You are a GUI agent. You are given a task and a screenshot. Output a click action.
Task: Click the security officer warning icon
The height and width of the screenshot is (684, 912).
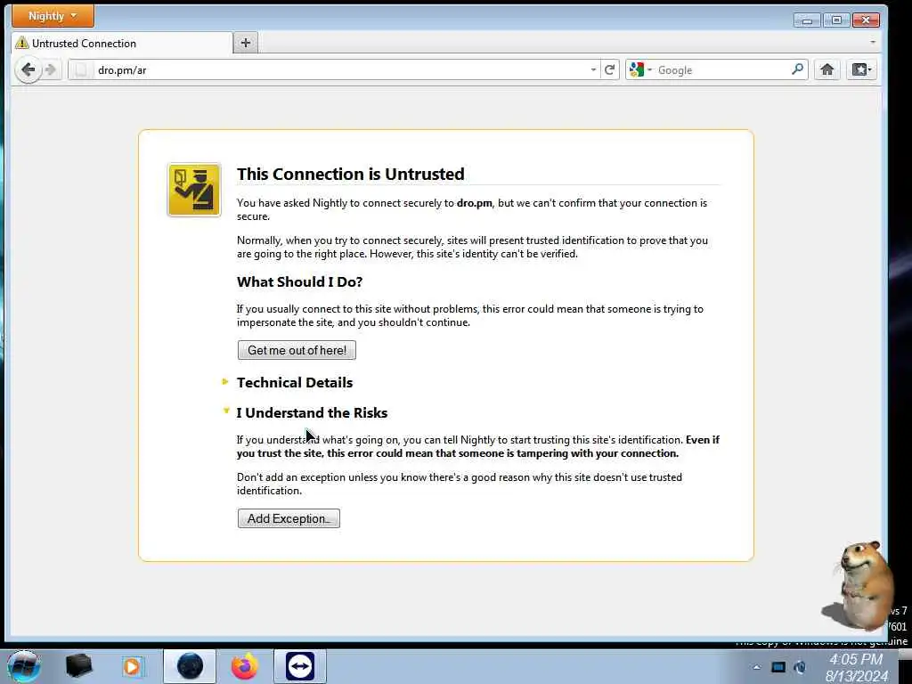[x=194, y=190]
